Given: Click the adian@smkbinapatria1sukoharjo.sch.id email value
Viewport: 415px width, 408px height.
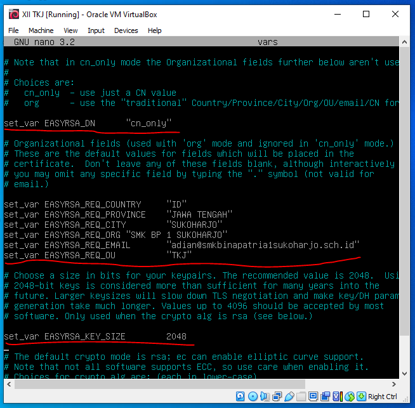Looking at the screenshot, I should click(x=263, y=245).
